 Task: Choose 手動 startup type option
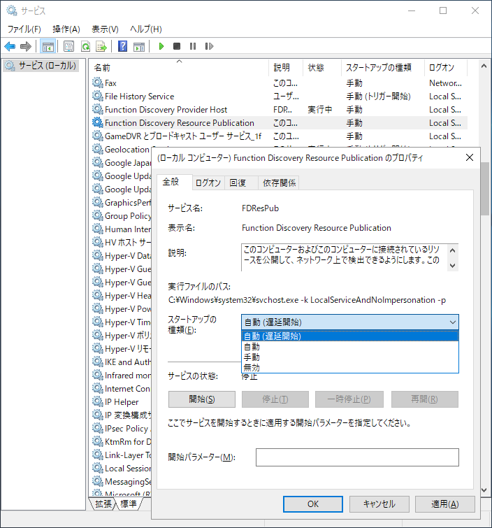(350, 357)
